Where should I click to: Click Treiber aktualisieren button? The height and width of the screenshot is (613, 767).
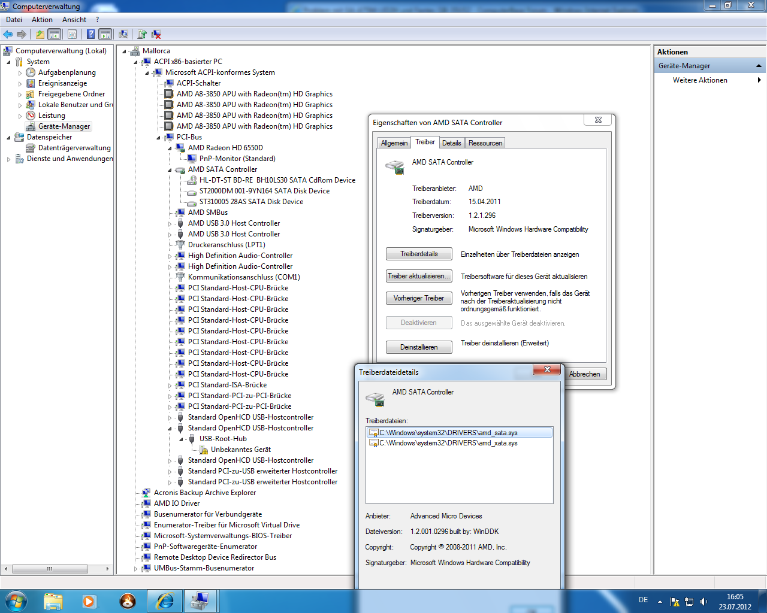[419, 276]
